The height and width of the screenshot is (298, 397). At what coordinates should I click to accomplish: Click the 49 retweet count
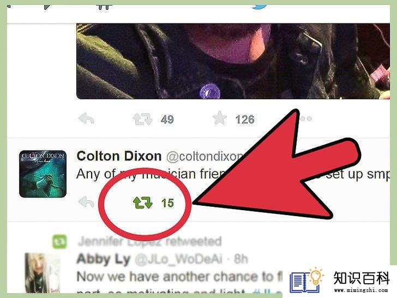167,120
